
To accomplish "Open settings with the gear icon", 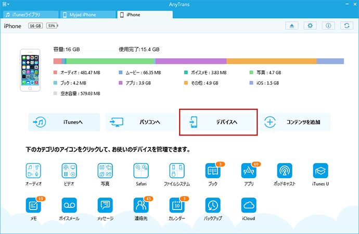I will [310, 26].
